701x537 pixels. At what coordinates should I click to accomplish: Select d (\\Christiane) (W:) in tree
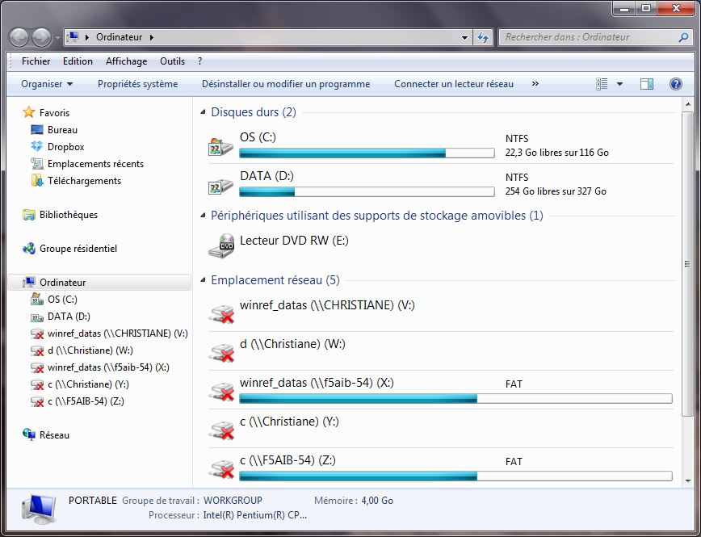click(x=90, y=350)
